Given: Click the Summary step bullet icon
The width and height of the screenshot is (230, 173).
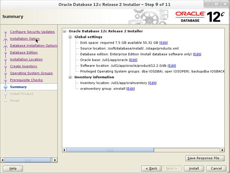Looking at the screenshot, I should click(x=5, y=87).
